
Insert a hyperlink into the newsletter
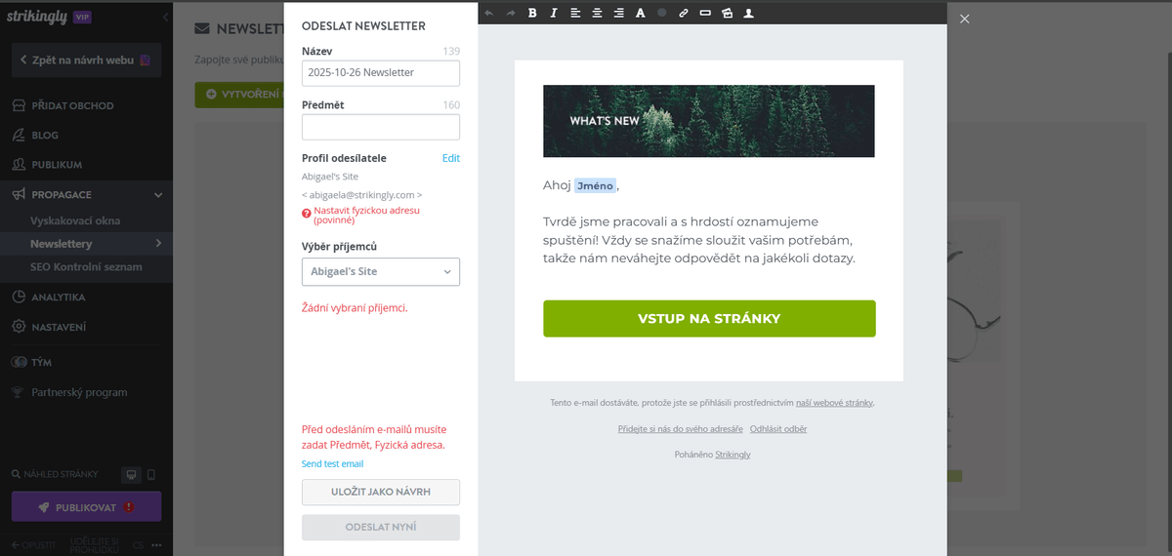click(683, 13)
